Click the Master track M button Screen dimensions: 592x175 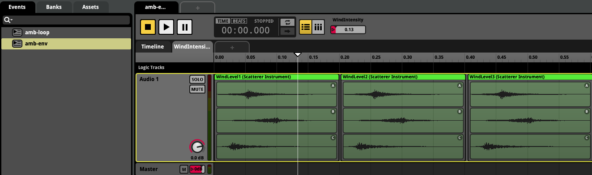click(x=184, y=169)
